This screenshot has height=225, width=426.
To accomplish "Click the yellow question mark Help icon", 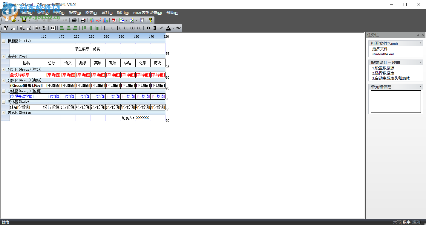I will coord(150,20).
